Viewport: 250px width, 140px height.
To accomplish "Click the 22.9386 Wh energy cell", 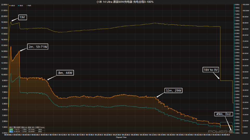I will click(31, 130).
